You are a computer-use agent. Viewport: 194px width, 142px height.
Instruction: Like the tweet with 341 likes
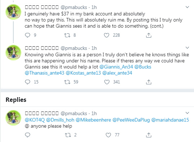[107, 82]
